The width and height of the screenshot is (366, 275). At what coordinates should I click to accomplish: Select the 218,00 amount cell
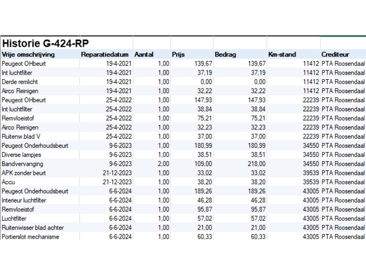click(x=257, y=164)
